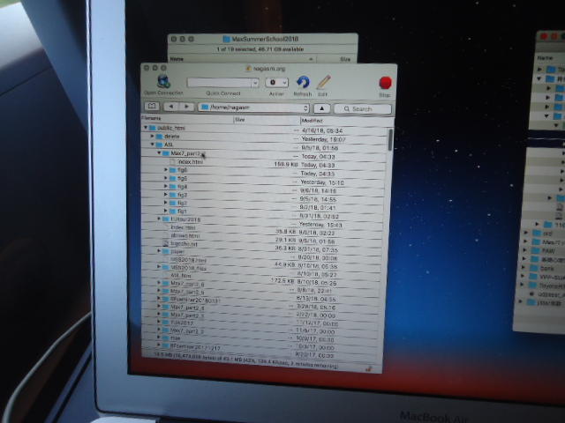Click the '1 of 19 selected' status text

[260, 49]
